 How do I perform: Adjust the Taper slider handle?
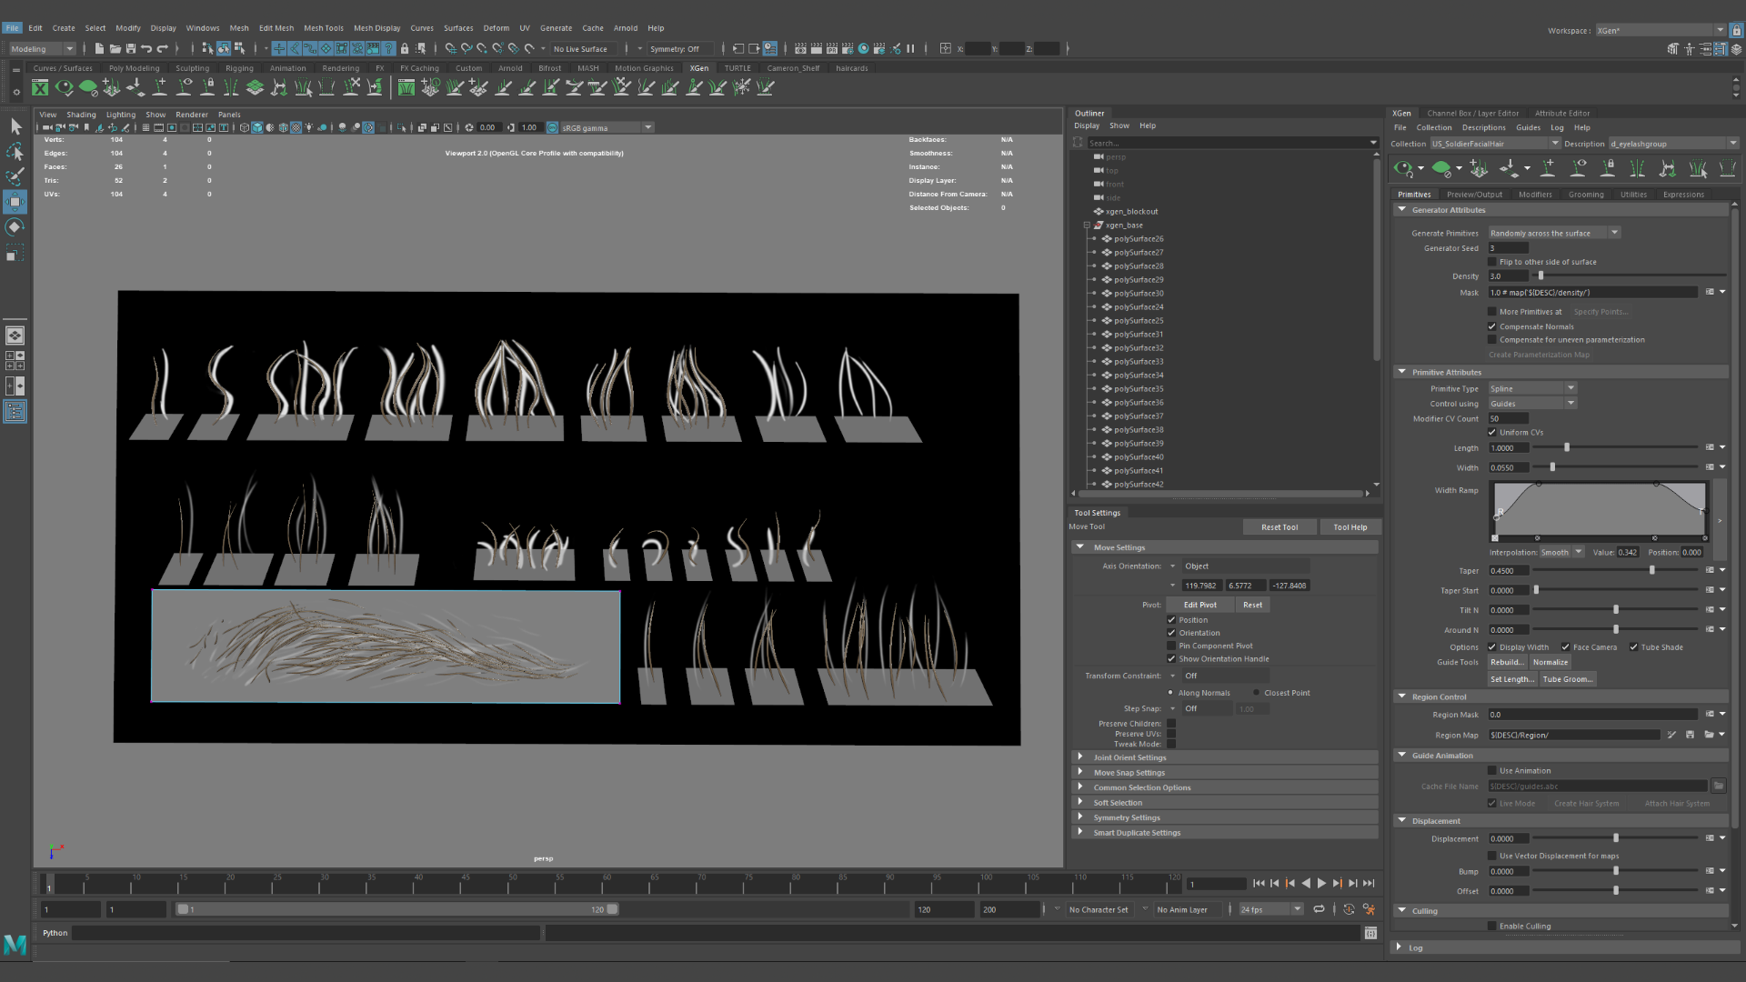point(1652,571)
